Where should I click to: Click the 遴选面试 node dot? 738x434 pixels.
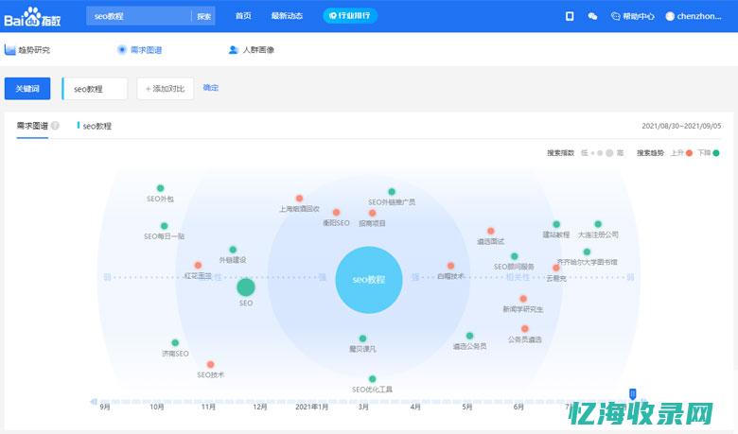point(490,231)
